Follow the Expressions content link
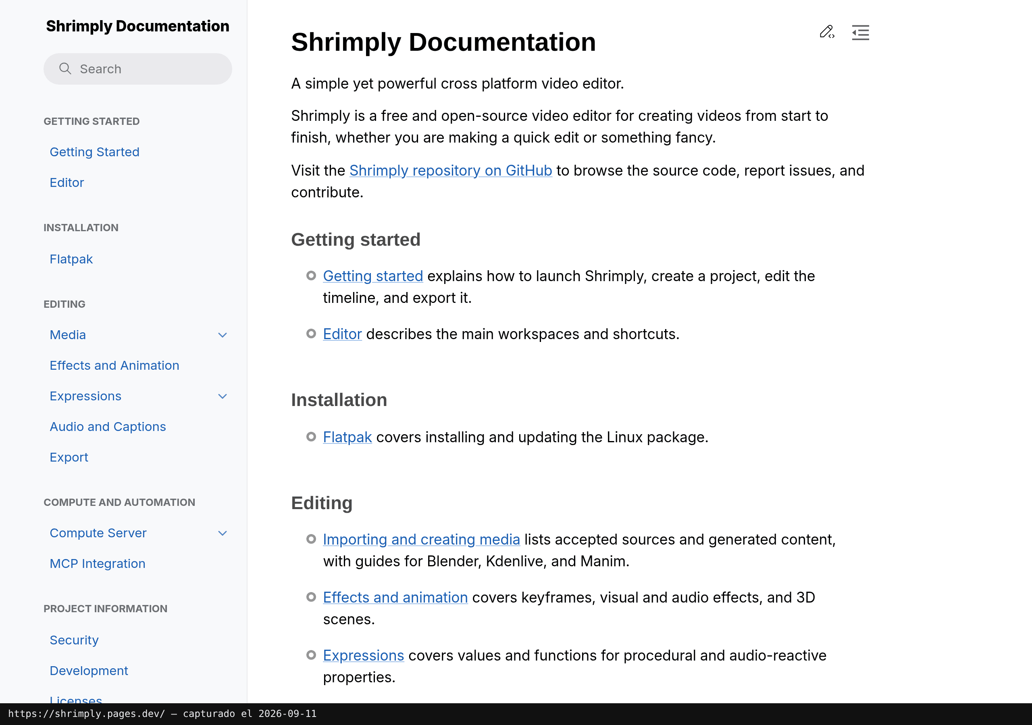 point(363,656)
